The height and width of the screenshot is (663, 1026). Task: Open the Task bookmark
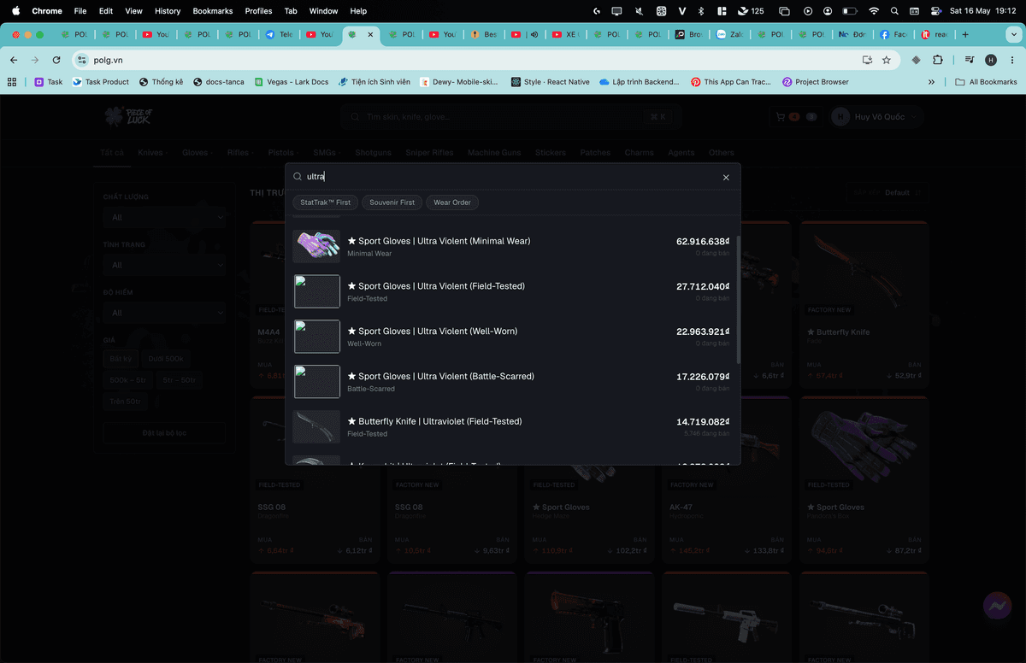pos(49,82)
